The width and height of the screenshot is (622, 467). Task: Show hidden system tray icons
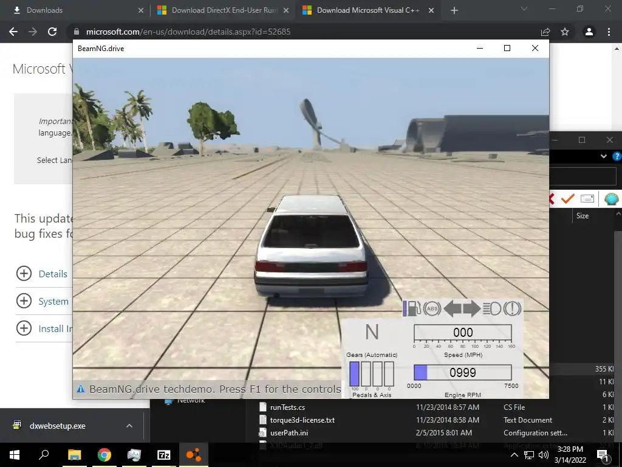[x=514, y=455]
